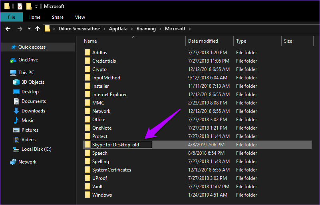Expand chevron after Microsoft in breadcrumb
Image resolution: width=320 pixels, height=205 pixels.
click(x=190, y=29)
